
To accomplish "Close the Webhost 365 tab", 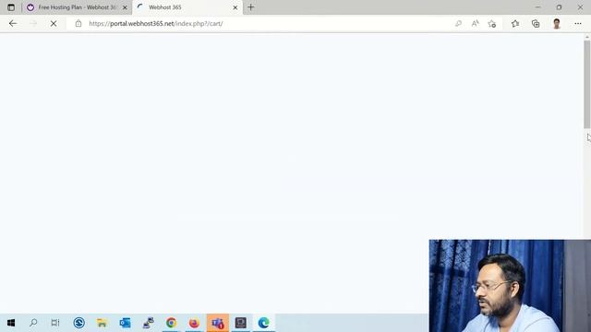I will [x=235, y=7].
